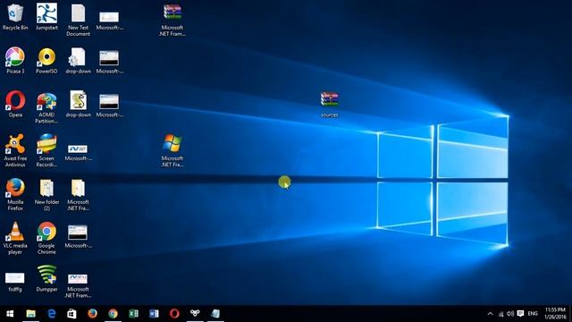572x322 pixels.
Task: Select the drop-down script file with scroll icon
Action: coord(78,104)
